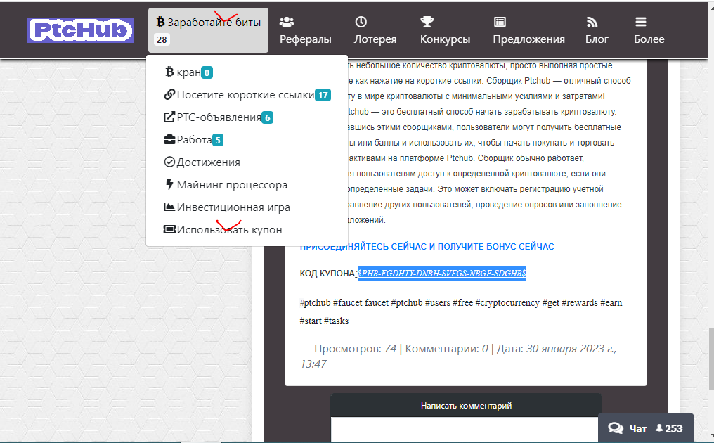Image resolution: width=714 pixels, height=443 pixels.
Task: Click the Bitcoin icon next to кран
Action: 170,72
